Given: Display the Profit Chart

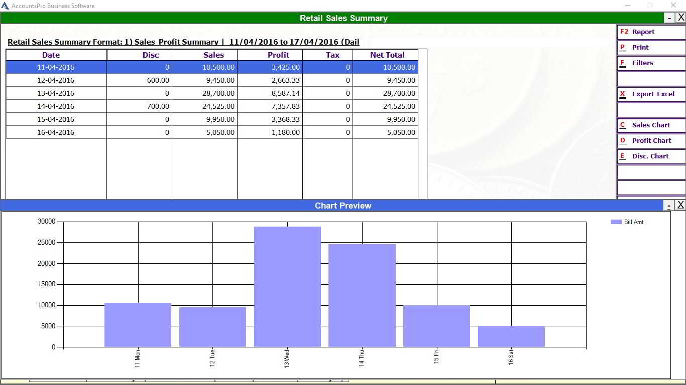Looking at the screenshot, I should 651,141.
